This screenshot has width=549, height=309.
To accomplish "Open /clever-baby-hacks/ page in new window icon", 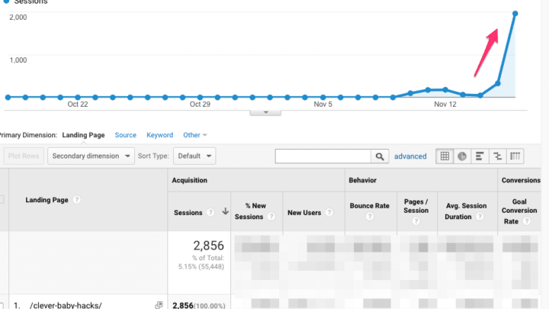I will tap(159, 305).
